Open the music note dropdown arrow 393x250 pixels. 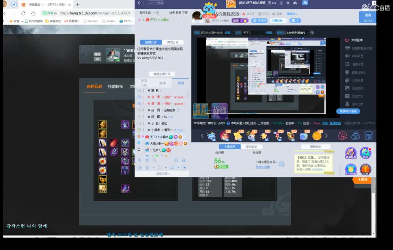click(178, 167)
